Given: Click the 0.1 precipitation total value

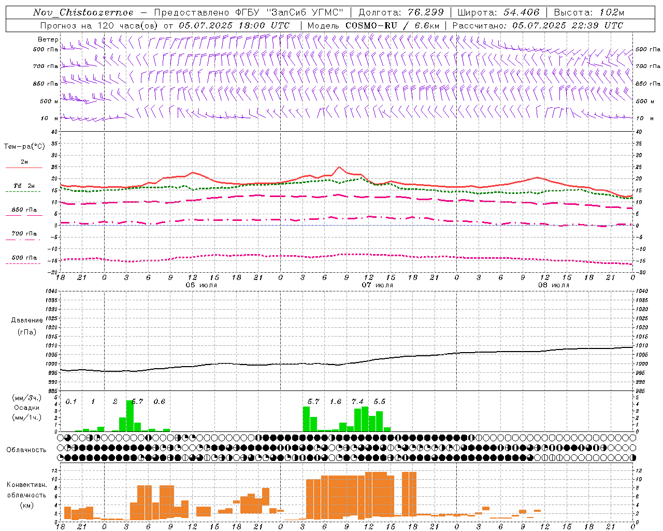Looking at the screenshot, I should 71,402.
